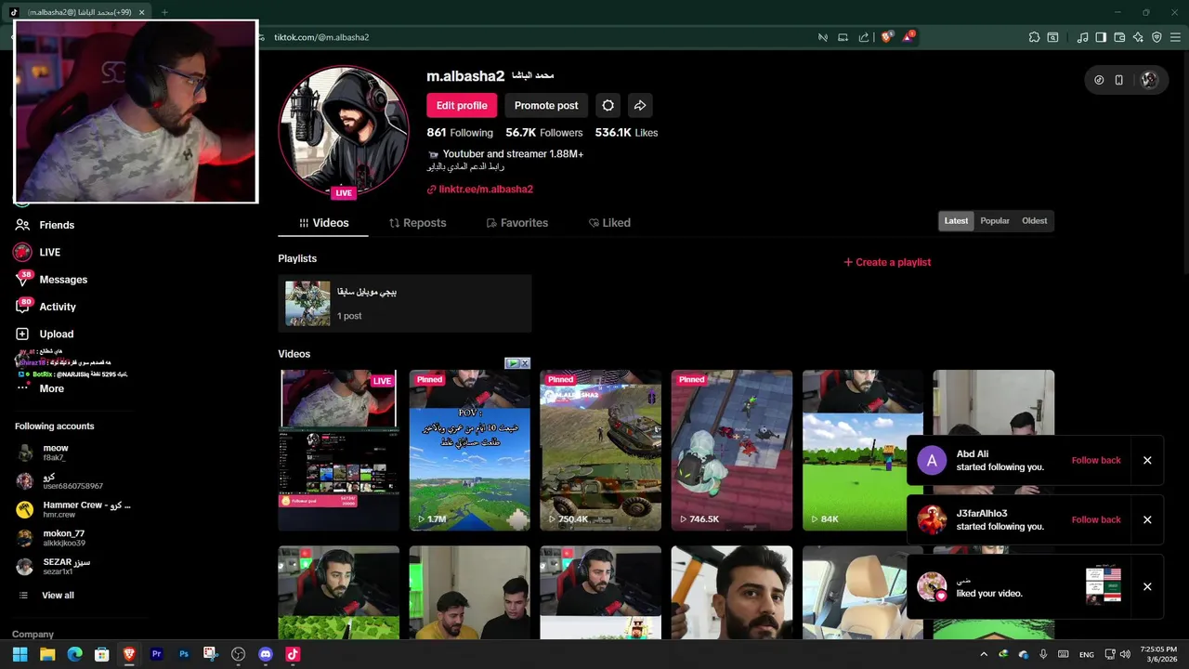Viewport: 1189px width, 669px height.
Task: Open the 1.7M views pinned video
Action: pyautogui.click(x=469, y=451)
